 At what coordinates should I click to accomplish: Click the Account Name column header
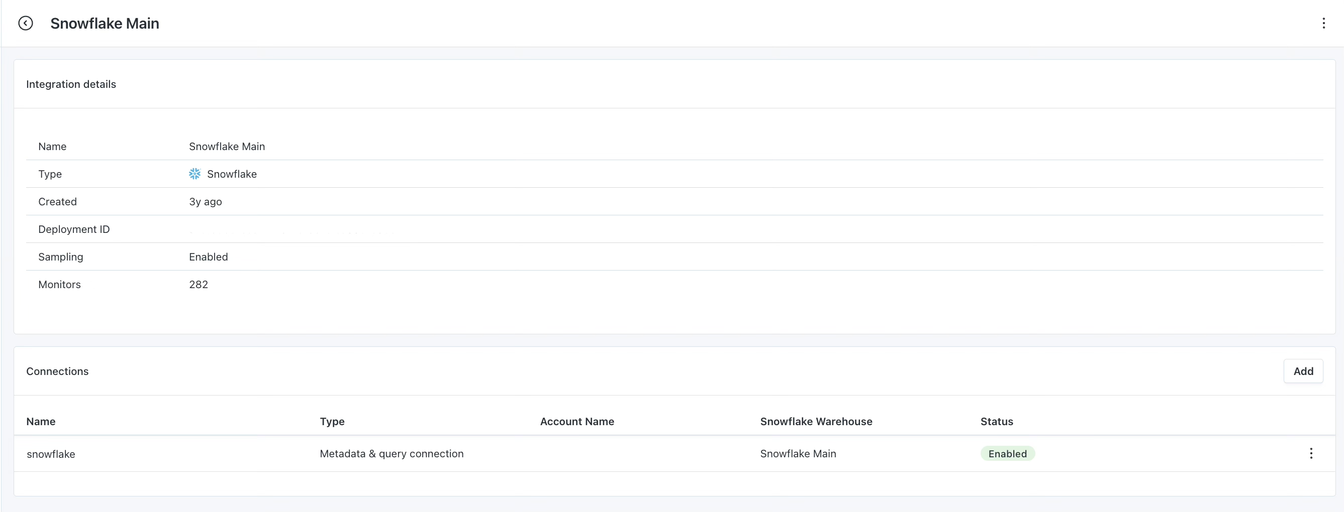[577, 421]
